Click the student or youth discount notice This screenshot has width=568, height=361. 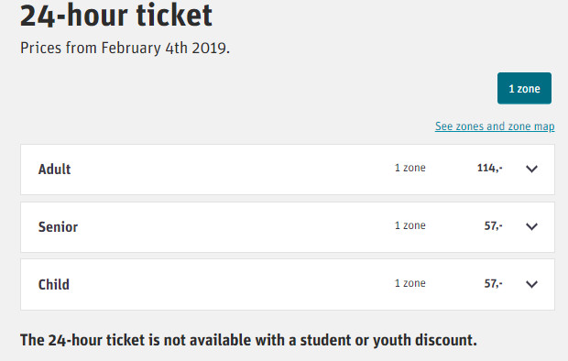coord(248,340)
